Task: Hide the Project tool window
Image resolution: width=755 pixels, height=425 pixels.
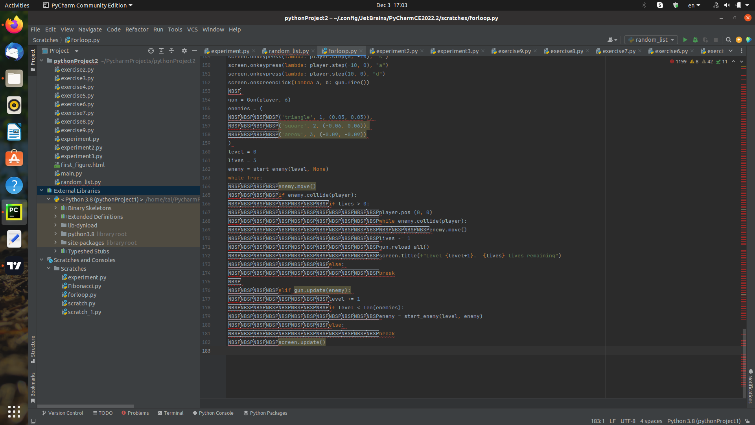Action: [195, 51]
